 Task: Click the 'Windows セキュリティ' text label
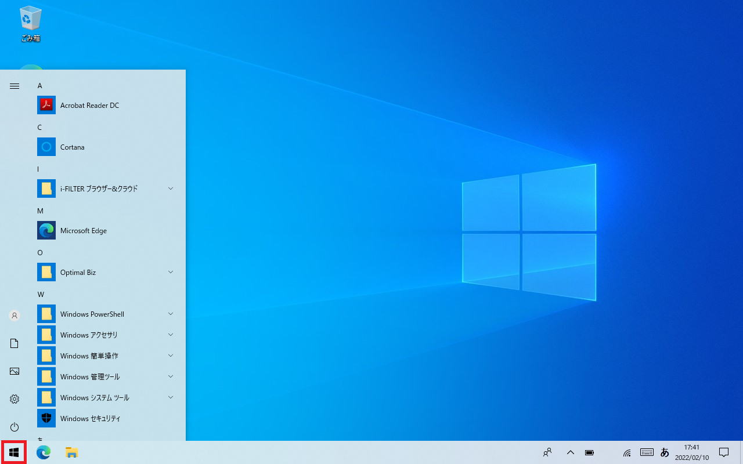[x=90, y=419]
